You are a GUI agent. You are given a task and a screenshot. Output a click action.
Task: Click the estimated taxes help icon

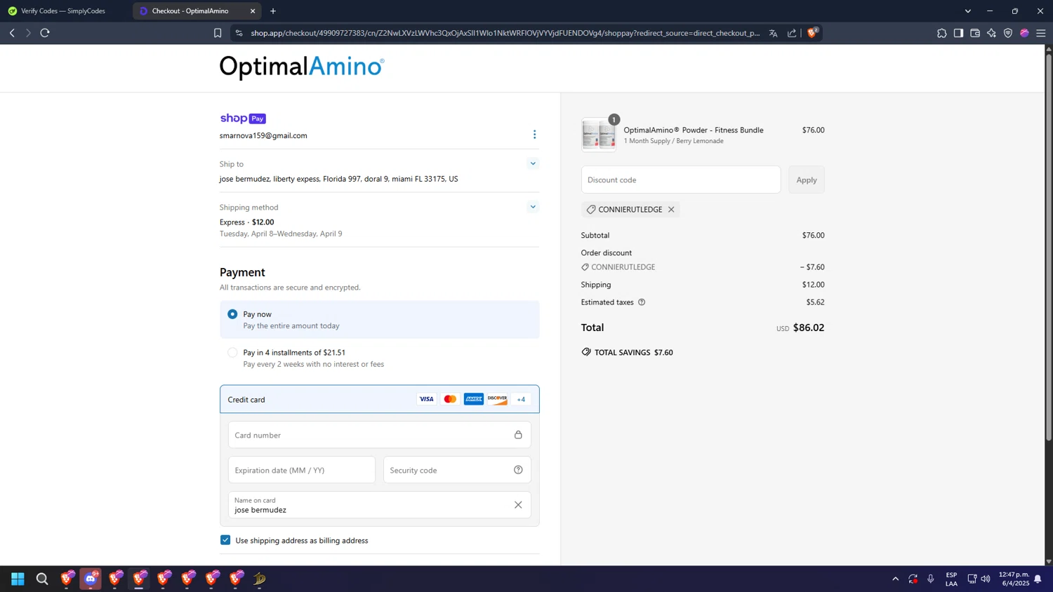tap(642, 302)
